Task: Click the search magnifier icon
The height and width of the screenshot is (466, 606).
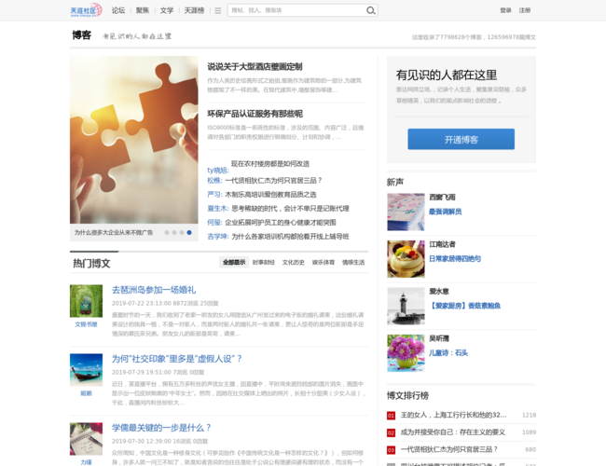Action: click(x=371, y=11)
